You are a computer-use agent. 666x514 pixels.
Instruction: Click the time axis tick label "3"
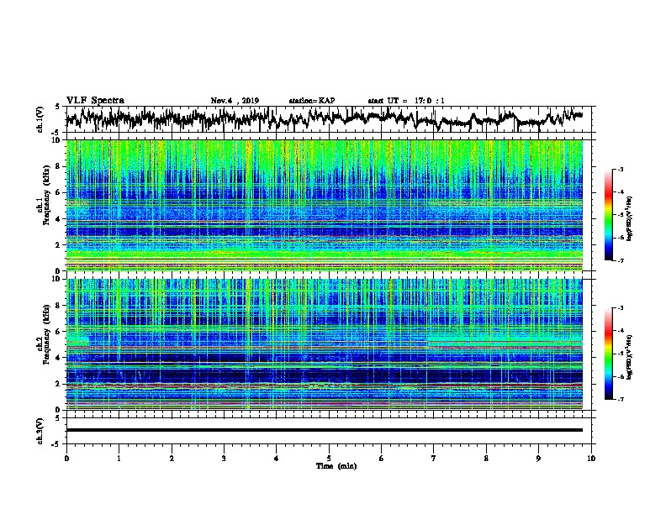tap(224, 459)
